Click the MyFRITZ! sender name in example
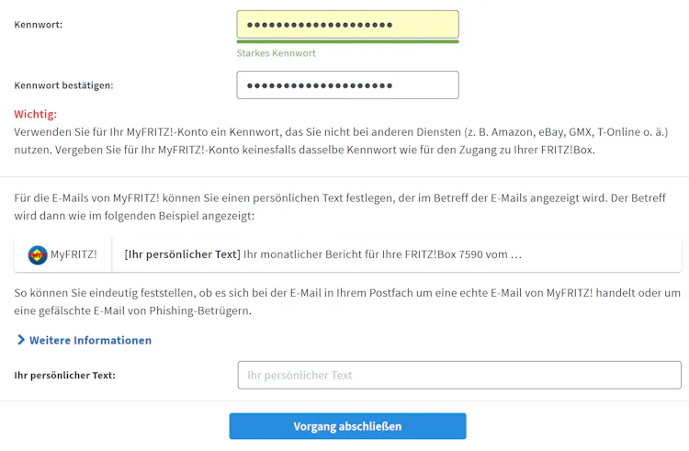This screenshot has width=689, height=451. (x=73, y=254)
